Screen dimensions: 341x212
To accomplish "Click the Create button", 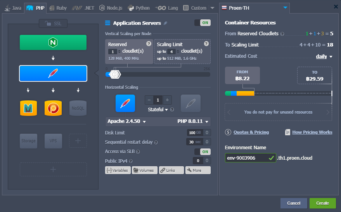I will tap(322, 203).
